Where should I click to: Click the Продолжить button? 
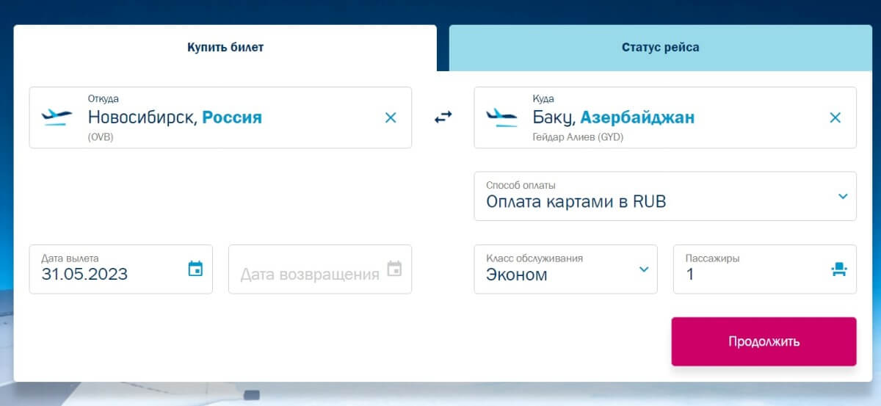[x=764, y=341]
